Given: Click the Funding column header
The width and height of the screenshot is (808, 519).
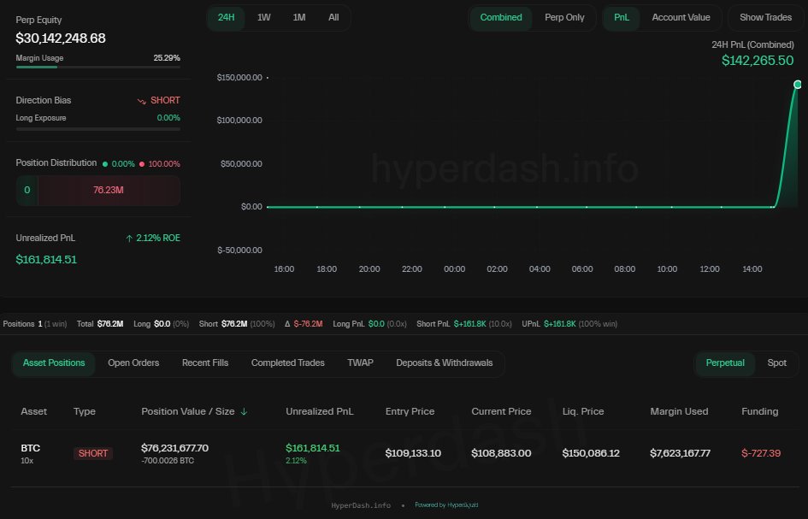Looking at the screenshot, I should [x=759, y=411].
